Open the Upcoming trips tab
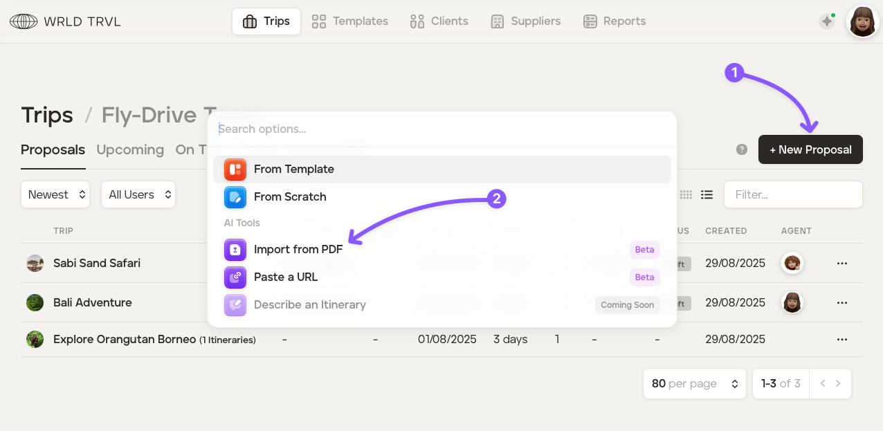Screen dimensions: 883x431 130,150
